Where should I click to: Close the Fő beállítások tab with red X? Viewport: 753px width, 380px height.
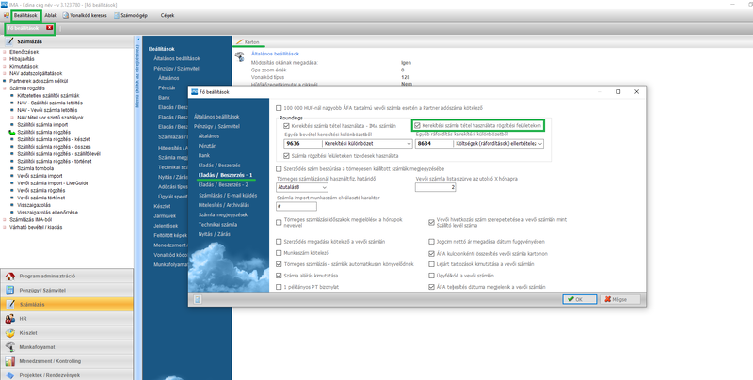49,29
